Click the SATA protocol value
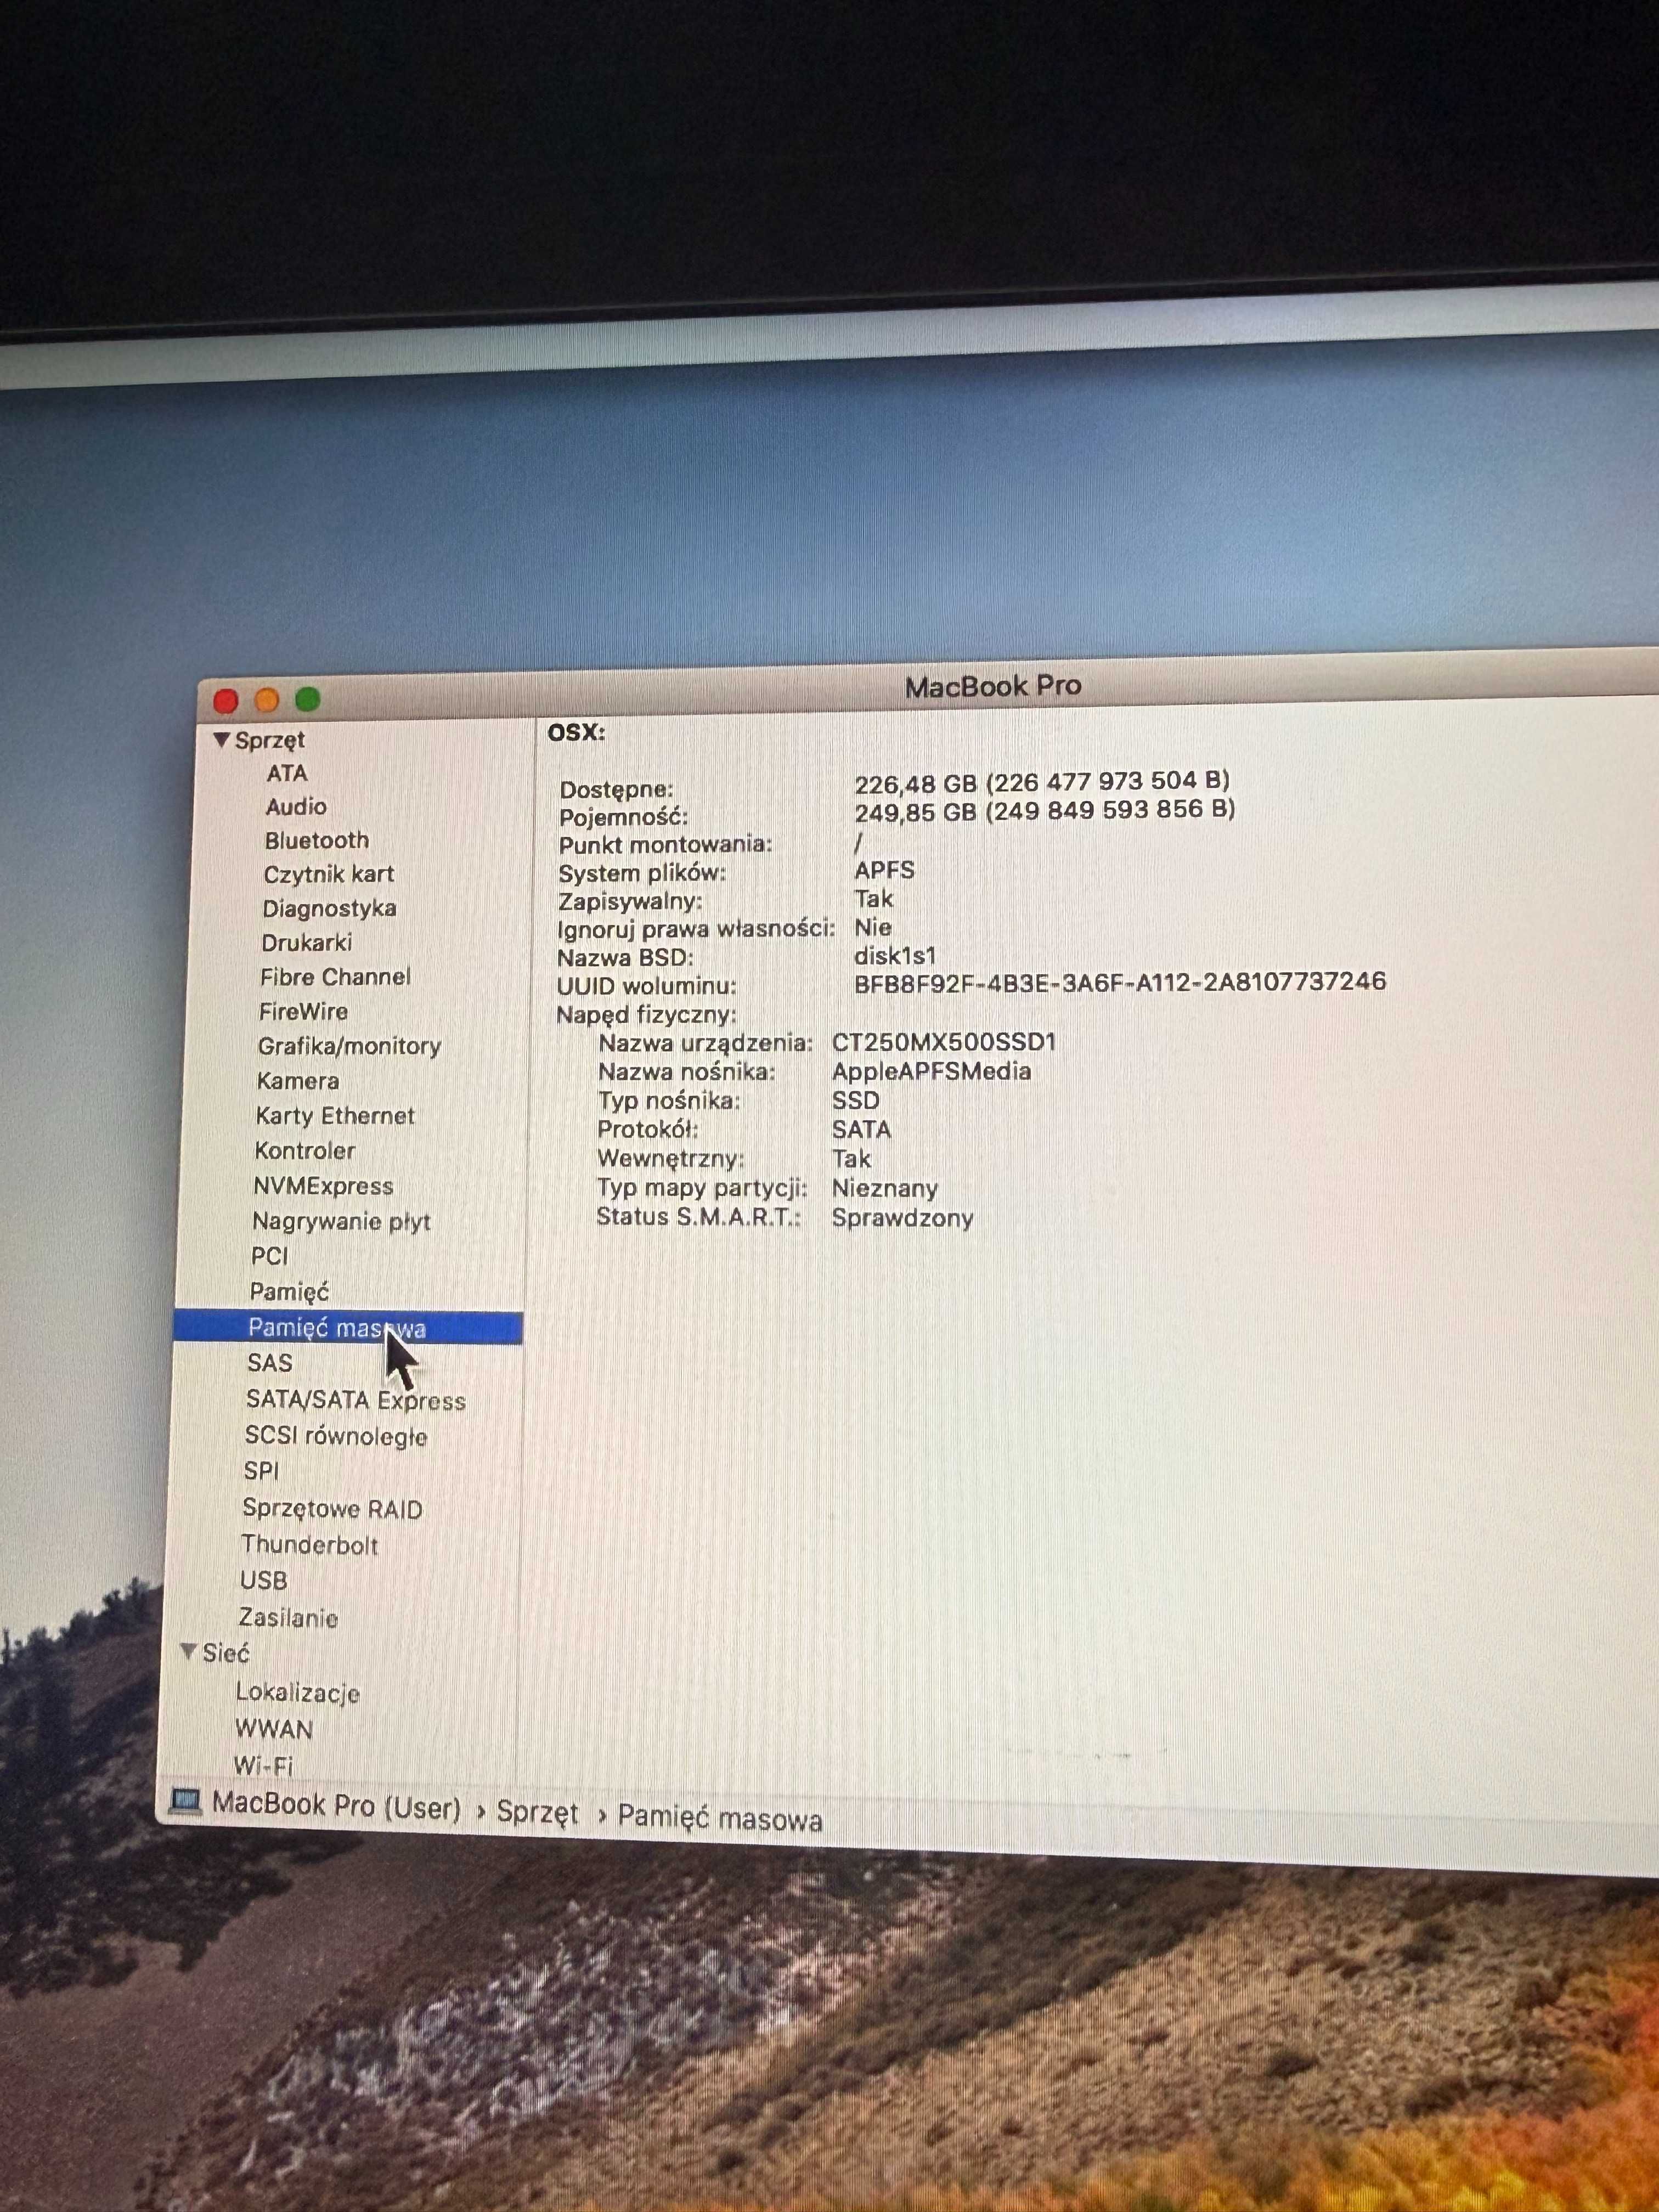This screenshot has height=2212, width=1659. [861, 1129]
